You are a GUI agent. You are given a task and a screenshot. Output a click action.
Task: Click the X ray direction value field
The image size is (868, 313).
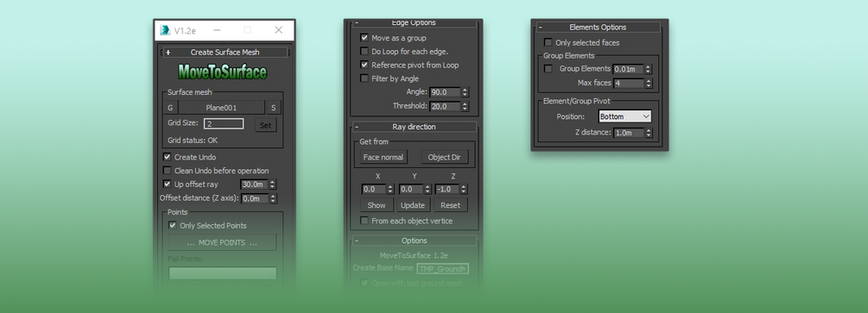[x=374, y=189]
